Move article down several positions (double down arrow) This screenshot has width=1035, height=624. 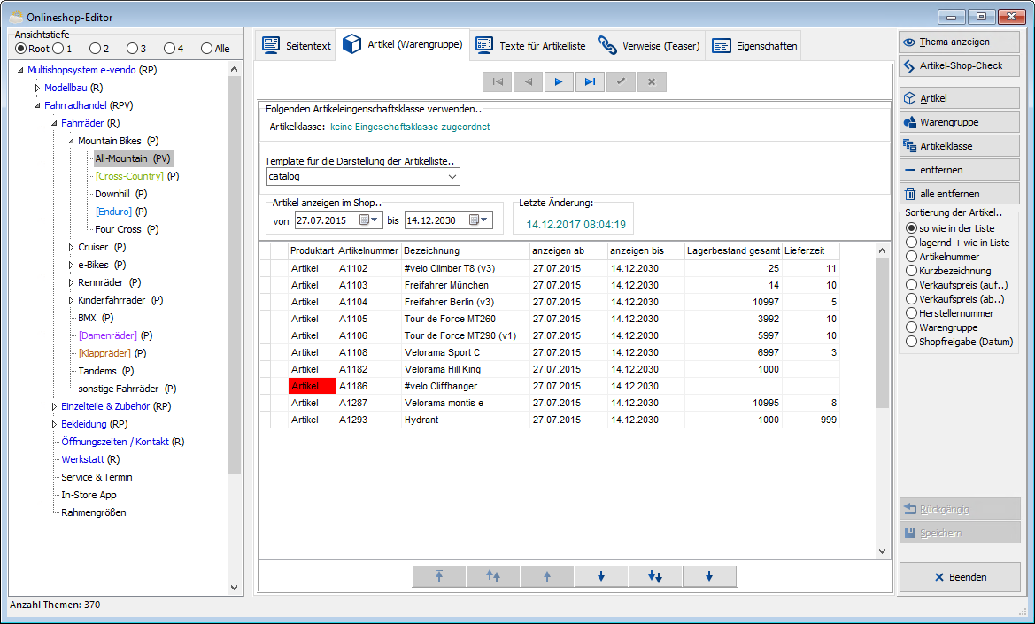click(655, 576)
